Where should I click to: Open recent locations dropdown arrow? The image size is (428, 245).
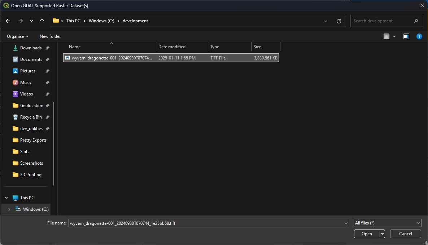31,21
